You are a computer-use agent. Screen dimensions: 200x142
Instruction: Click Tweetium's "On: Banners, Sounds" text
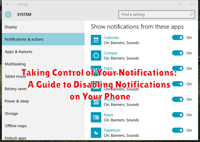(x=121, y=135)
